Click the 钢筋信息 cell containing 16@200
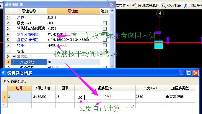 point(43,97)
